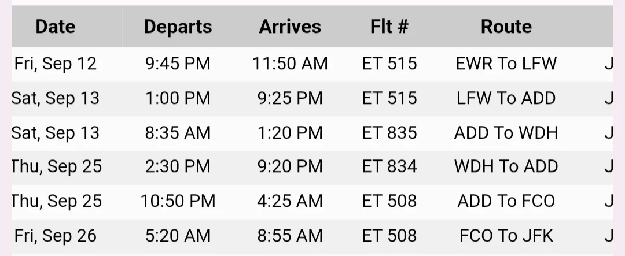Select the EWR To LFW route

tap(506, 64)
